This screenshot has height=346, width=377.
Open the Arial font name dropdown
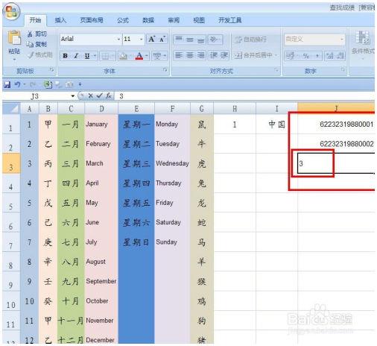[118, 40]
